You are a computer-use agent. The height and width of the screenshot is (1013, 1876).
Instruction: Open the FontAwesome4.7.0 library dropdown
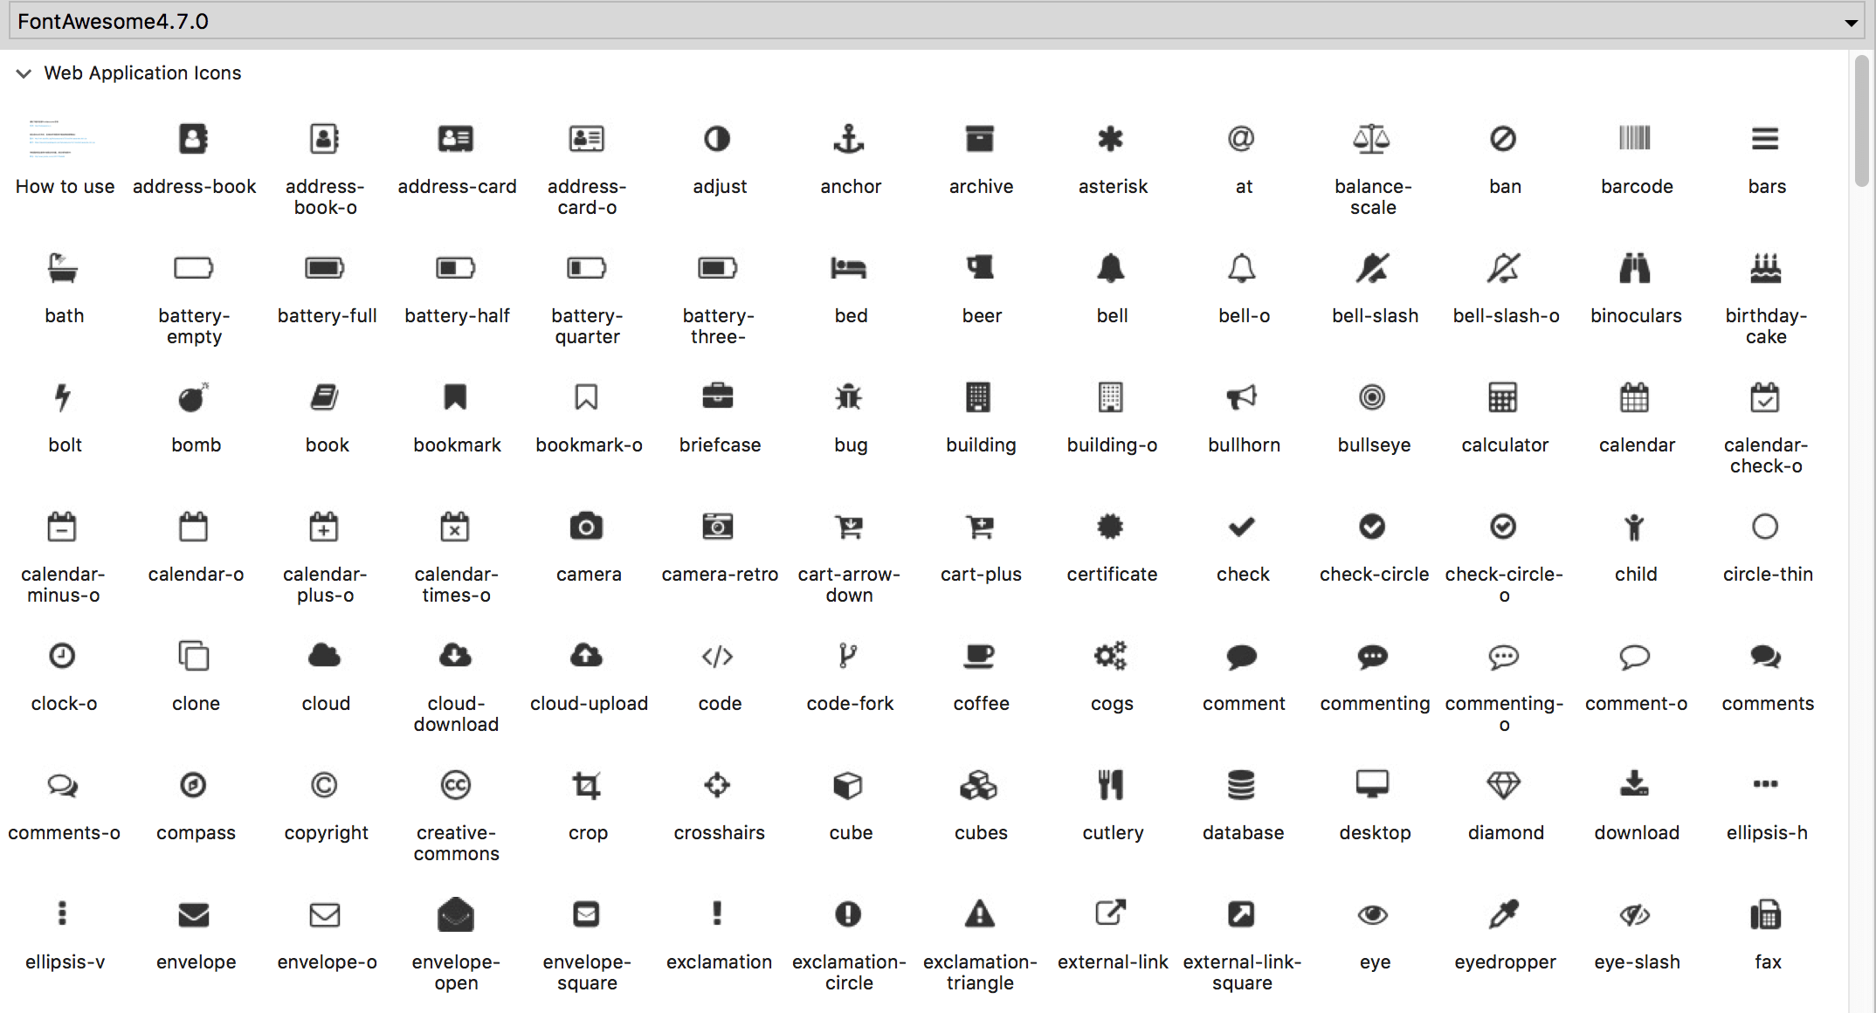click(937, 21)
